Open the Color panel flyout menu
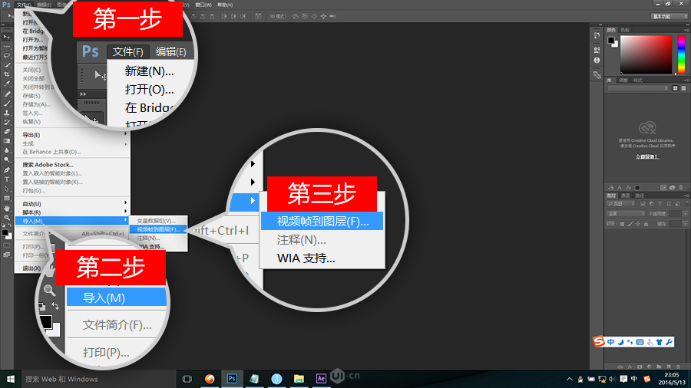This screenshot has height=388, width=691. coord(686,30)
